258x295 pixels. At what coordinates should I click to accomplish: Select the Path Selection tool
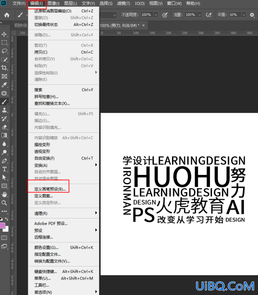[x=4, y=178]
